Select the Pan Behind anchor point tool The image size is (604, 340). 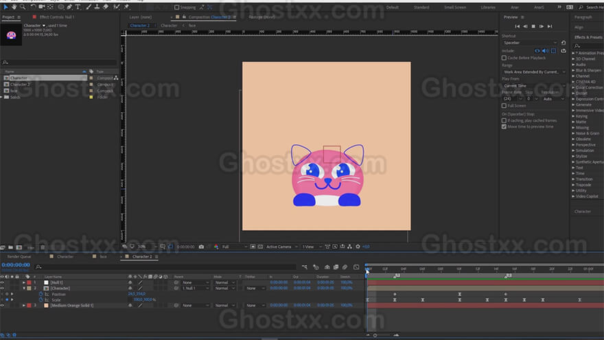pyautogui.click(x=51, y=7)
